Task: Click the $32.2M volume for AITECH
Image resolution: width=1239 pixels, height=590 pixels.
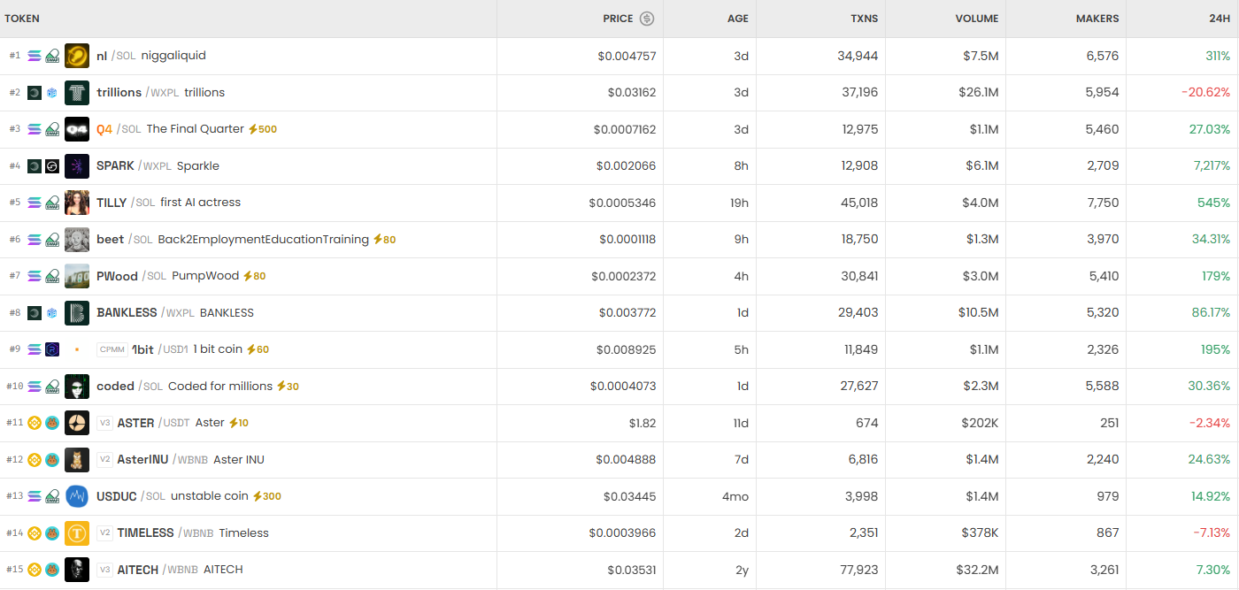Action: coord(977,570)
